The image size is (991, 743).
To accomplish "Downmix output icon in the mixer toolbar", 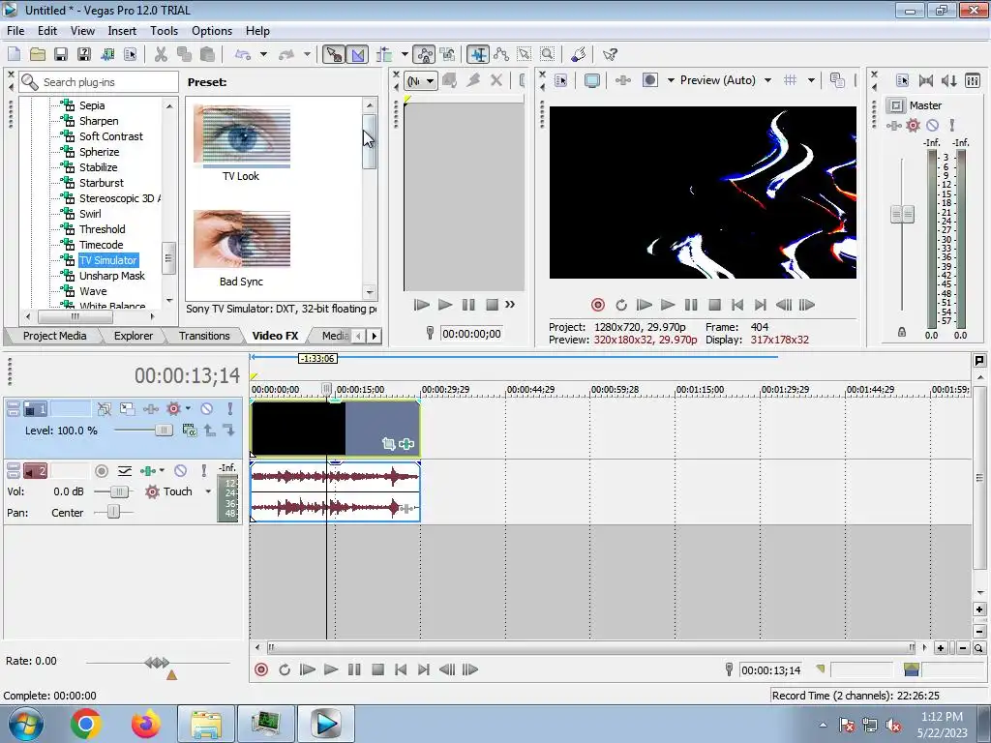I will (926, 80).
